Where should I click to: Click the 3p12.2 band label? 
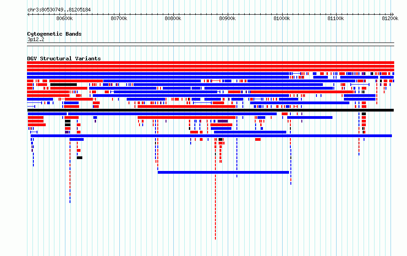pyautogui.click(x=36, y=39)
